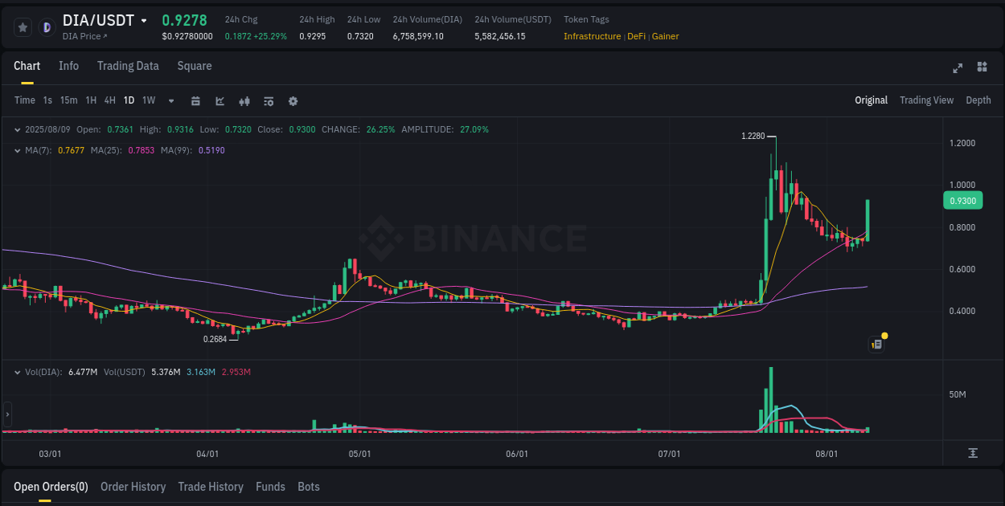Open the Order History tab
The height and width of the screenshot is (506, 1005).
tap(133, 487)
